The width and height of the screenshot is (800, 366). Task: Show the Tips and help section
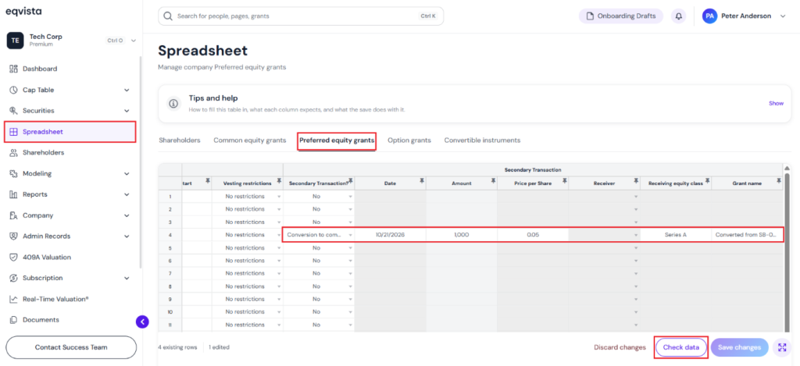[x=776, y=104]
